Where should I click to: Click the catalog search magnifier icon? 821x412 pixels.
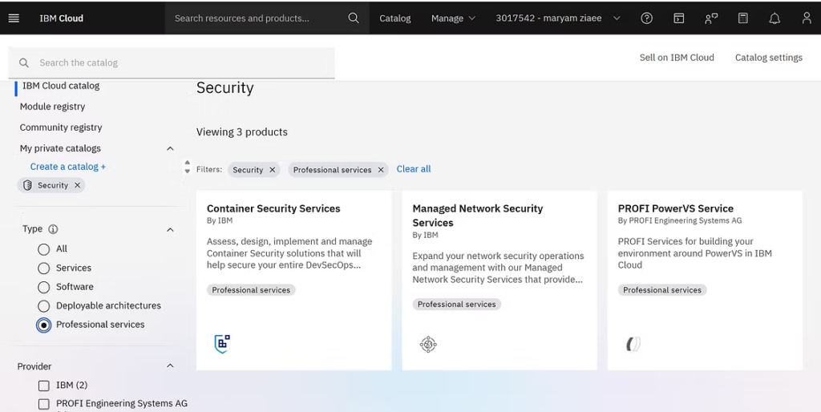[23, 63]
